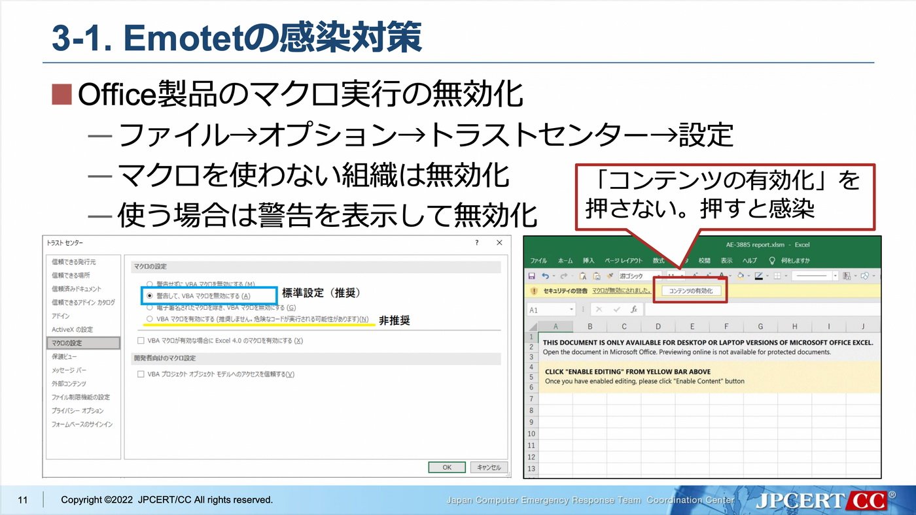
Task: Select 信頼できる発行元 in Trust Center sidebar
Action: click(x=73, y=261)
